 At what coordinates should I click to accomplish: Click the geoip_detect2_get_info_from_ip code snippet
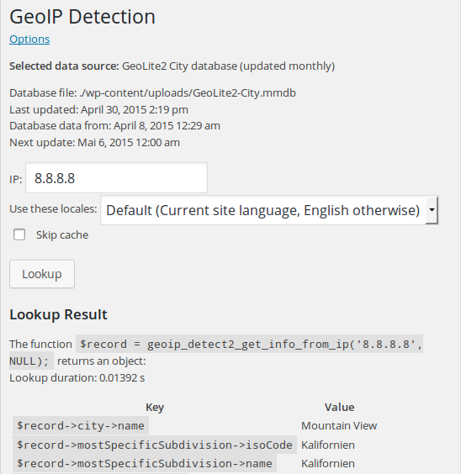click(x=249, y=344)
